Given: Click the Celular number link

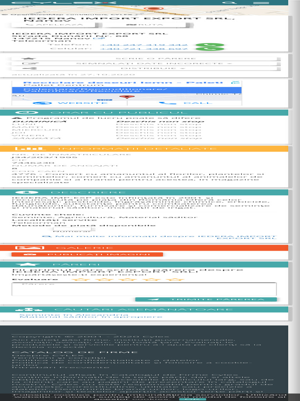Looking at the screenshot, I should (144, 49).
